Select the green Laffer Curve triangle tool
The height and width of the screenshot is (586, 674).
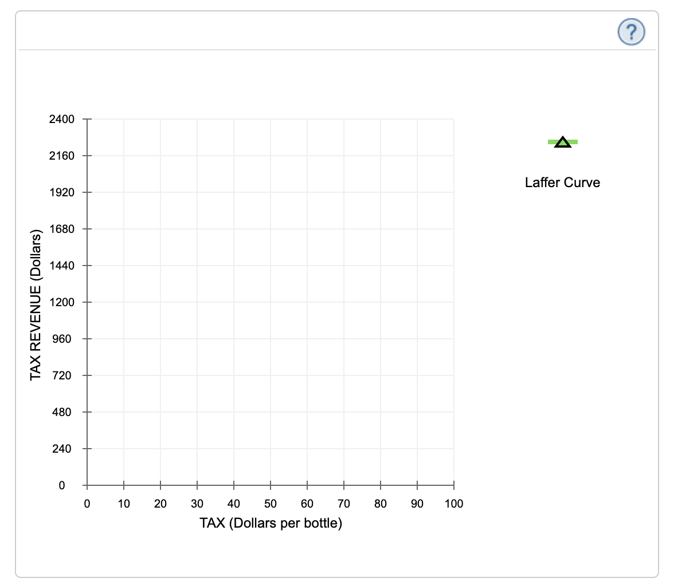[562, 142]
